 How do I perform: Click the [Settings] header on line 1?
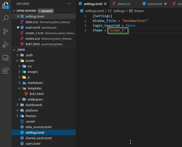tap(102, 16)
